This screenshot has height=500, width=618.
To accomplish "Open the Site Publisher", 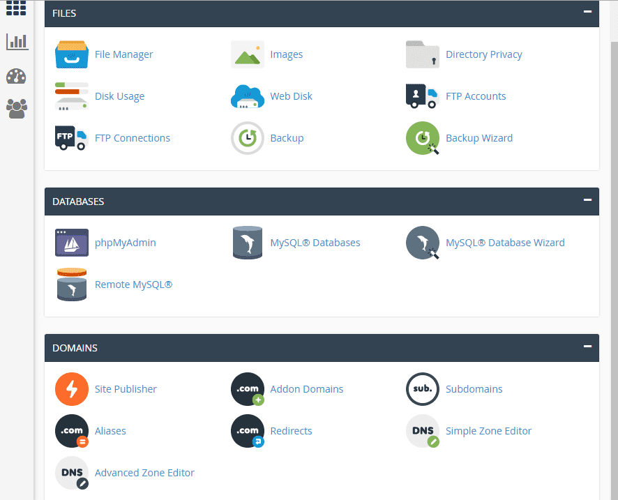I will point(126,388).
